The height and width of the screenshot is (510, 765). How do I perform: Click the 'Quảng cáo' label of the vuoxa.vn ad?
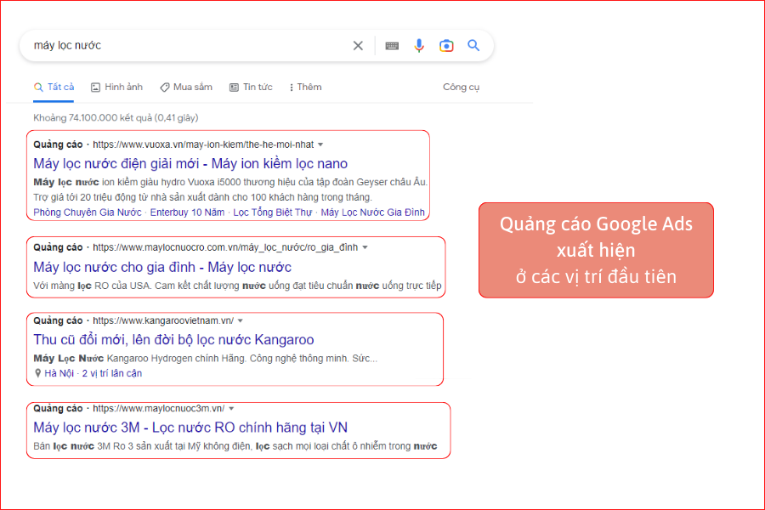[x=58, y=144]
